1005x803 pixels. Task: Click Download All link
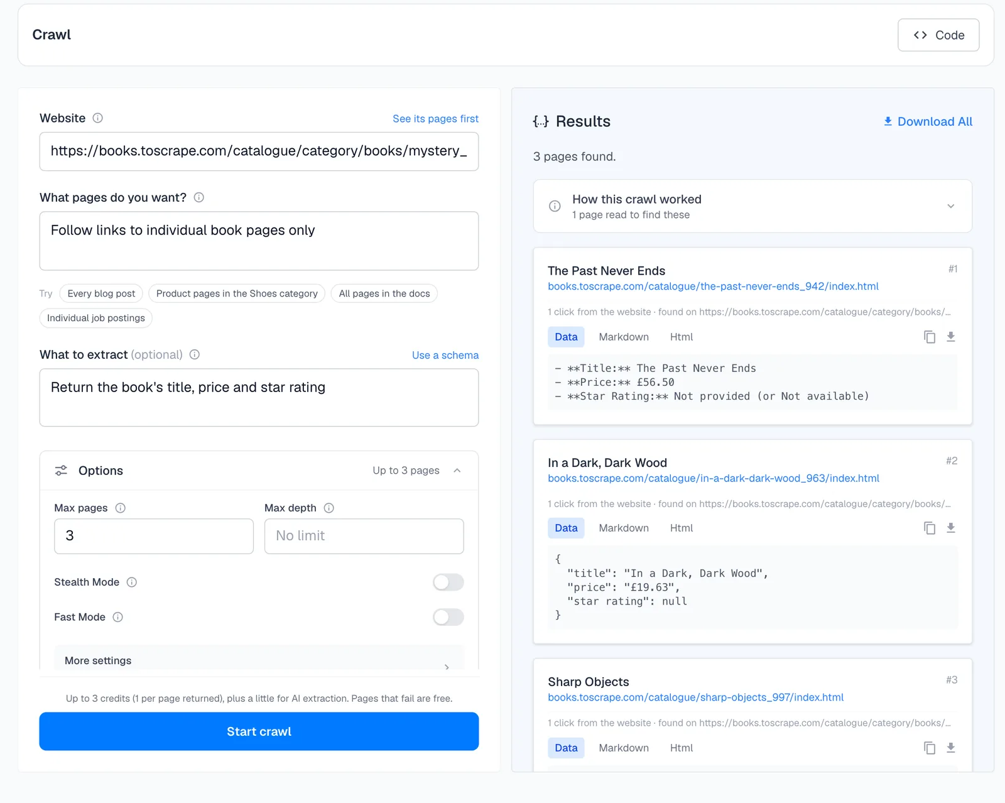click(928, 121)
